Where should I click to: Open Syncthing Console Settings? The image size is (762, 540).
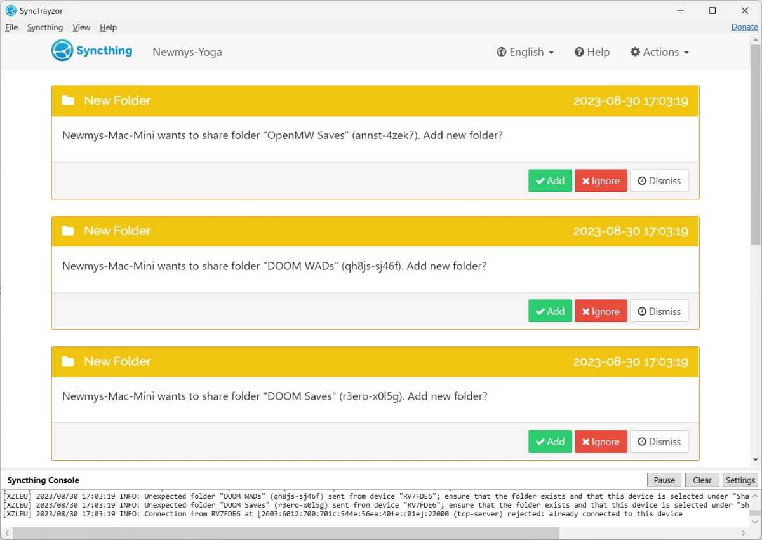[x=740, y=480]
